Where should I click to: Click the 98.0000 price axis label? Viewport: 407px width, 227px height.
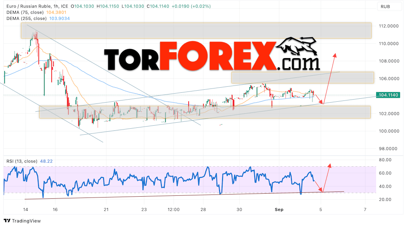tap(389, 149)
